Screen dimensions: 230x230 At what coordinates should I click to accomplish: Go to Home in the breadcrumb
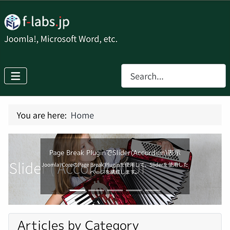pos(82,115)
